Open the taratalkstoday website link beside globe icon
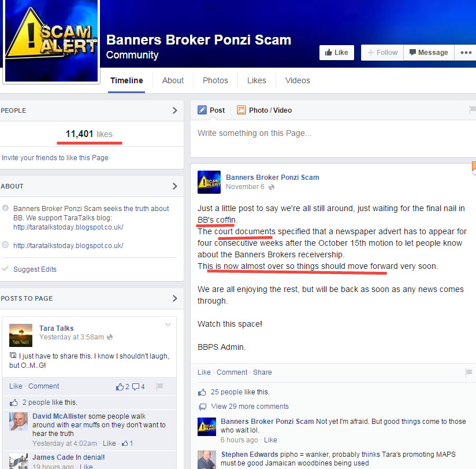This screenshot has height=469, width=476. pyautogui.click(x=68, y=246)
